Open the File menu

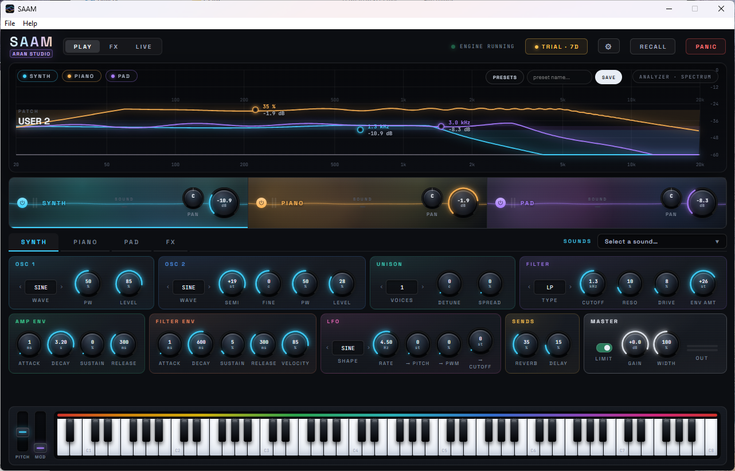(x=10, y=23)
